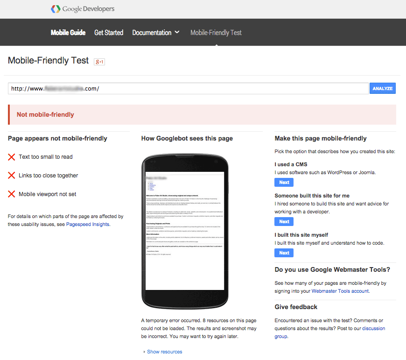This screenshot has height=360, width=406.
Task: Click the ANALYZE button
Action: (x=383, y=89)
